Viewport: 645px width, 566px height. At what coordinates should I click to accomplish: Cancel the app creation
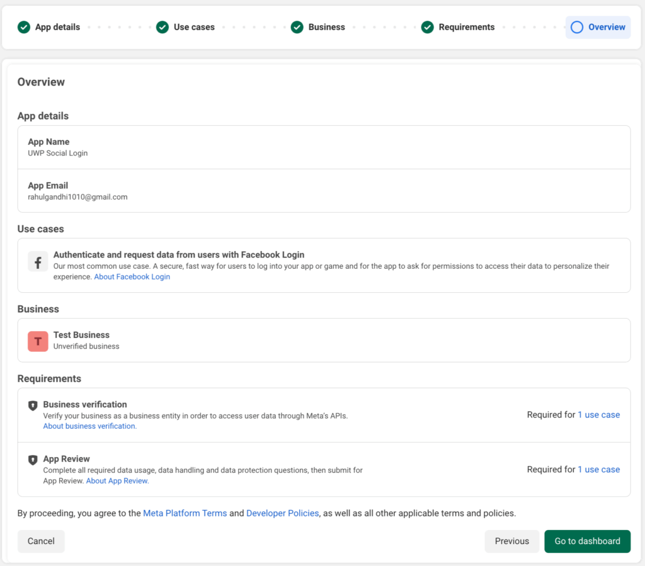point(41,541)
